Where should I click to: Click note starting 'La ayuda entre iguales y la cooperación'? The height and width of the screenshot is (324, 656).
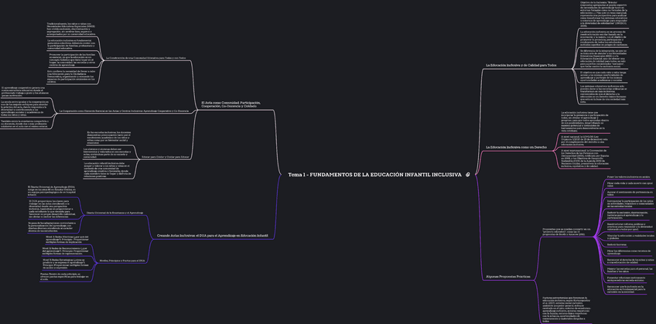pos(25,107)
